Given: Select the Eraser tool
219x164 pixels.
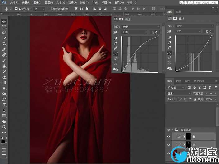Looking at the screenshot, I should pos(4,77).
